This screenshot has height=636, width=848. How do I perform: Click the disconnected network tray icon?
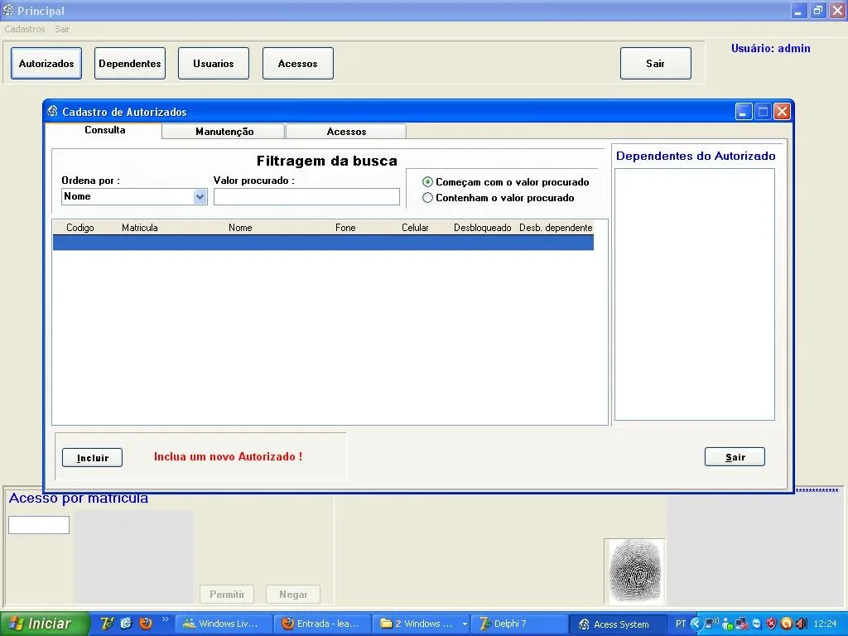(x=741, y=624)
